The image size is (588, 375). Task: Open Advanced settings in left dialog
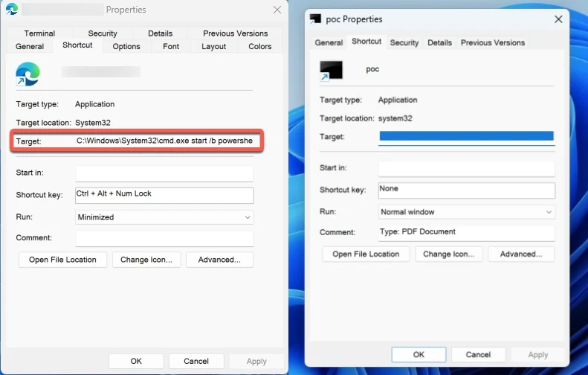tap(219, 260)
